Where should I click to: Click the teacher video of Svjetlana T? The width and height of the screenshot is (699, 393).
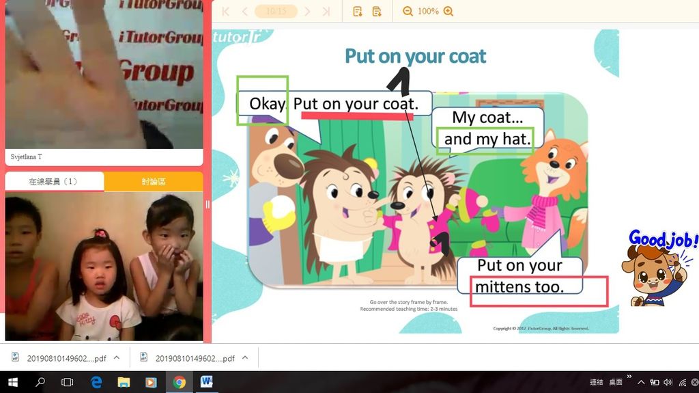click(x=104, y=74)
